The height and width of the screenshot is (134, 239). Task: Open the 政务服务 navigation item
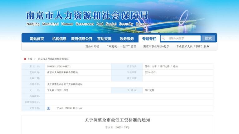point(127,39)
